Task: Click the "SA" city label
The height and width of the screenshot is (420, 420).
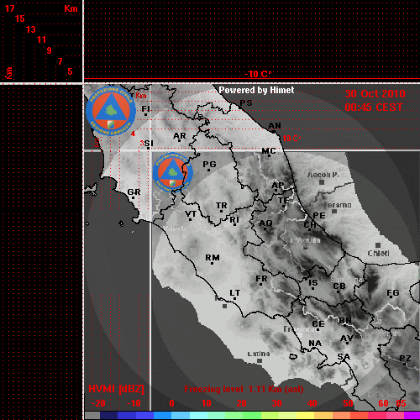Action: 344,357
